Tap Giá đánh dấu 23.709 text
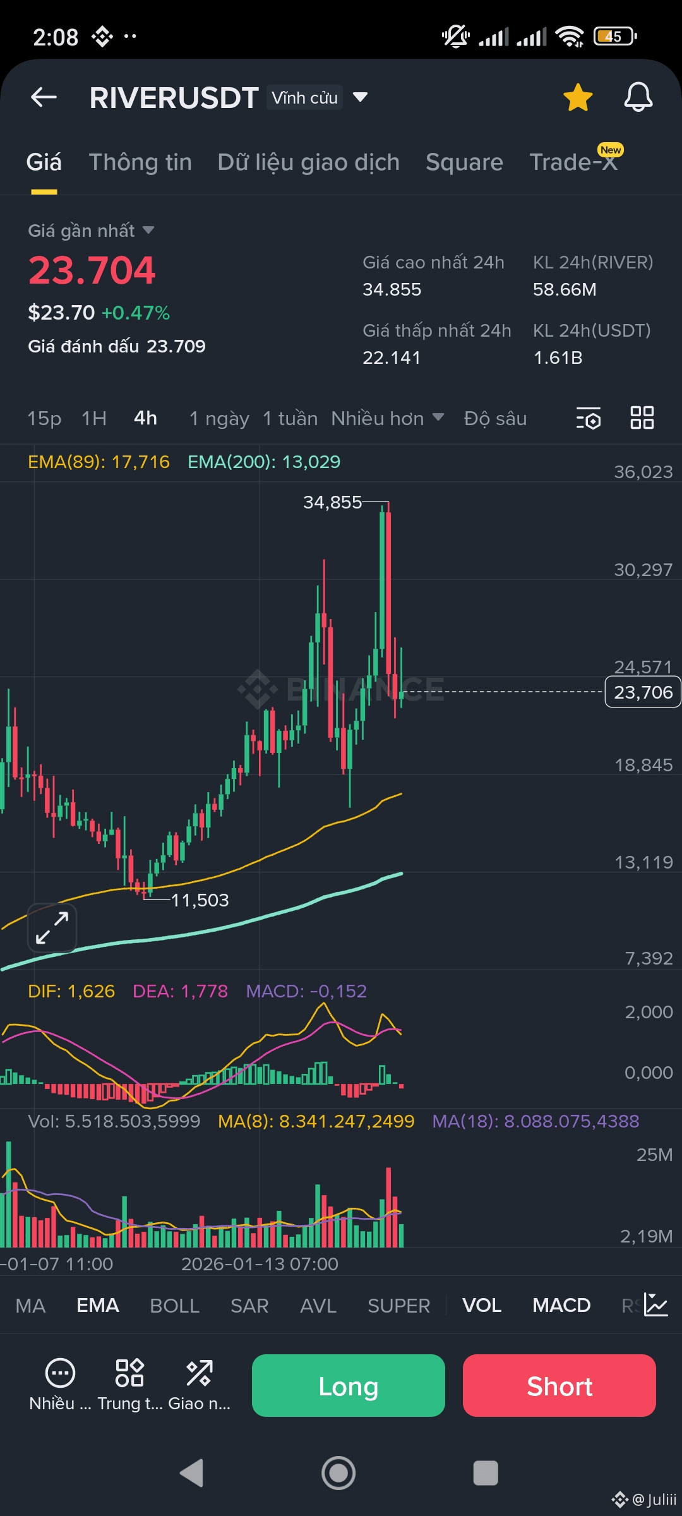682x1516 pixels. tap(117, 346)
